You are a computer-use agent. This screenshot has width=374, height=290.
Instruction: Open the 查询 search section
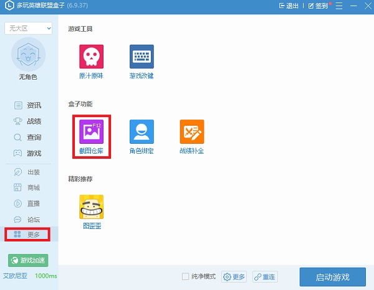pos(27,137)
